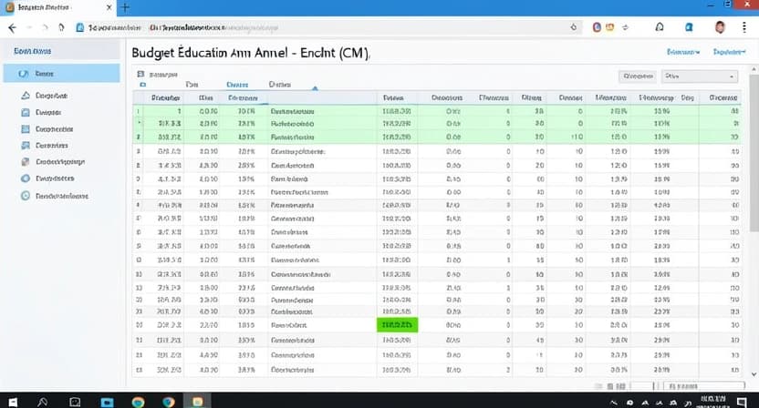The width and height of the screenshot is (759, 408).
Task: Select the Budget Education browser tab
Action: coord(57,7)
